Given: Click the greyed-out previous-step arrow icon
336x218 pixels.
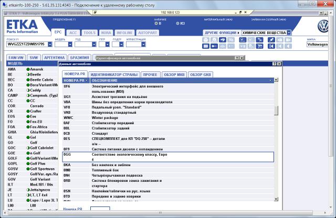Looking at the screenshot, I should 280,46.
